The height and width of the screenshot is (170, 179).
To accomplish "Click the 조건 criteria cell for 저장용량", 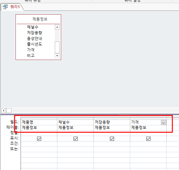I will (x=112, y=144).
